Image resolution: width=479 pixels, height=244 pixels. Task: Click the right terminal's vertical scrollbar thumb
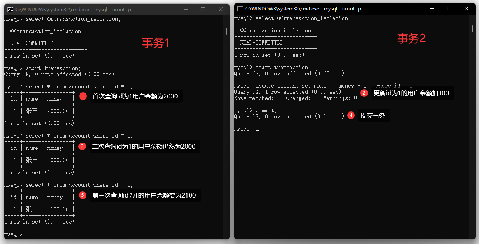coord(472,29)
